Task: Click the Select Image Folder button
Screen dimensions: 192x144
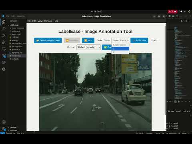Action: click(x=48, y=40)
